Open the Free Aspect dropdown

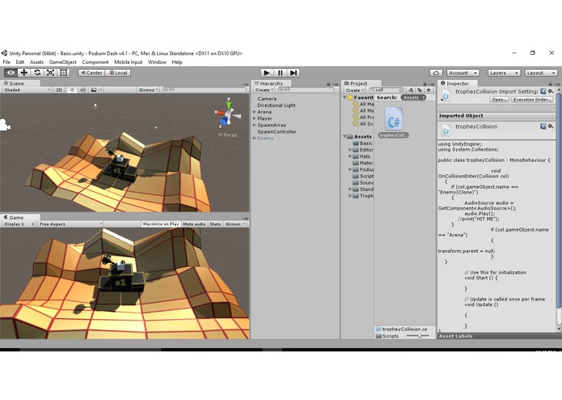[70, 223]
